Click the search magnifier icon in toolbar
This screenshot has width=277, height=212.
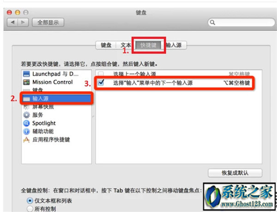coord(212,23)
